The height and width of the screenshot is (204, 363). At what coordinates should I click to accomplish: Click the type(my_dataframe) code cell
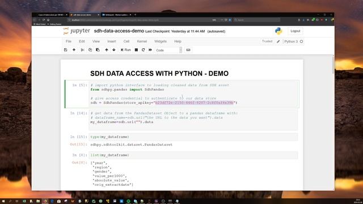[193, 137]
